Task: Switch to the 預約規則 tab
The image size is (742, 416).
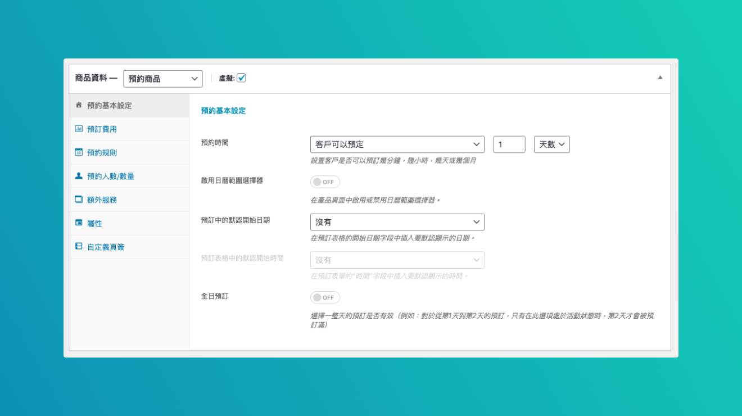Action: 102,152
